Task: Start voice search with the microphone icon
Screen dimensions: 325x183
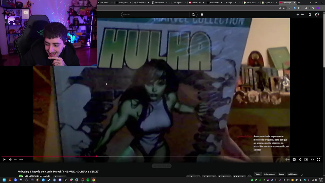Action: (x=202, y=14)
